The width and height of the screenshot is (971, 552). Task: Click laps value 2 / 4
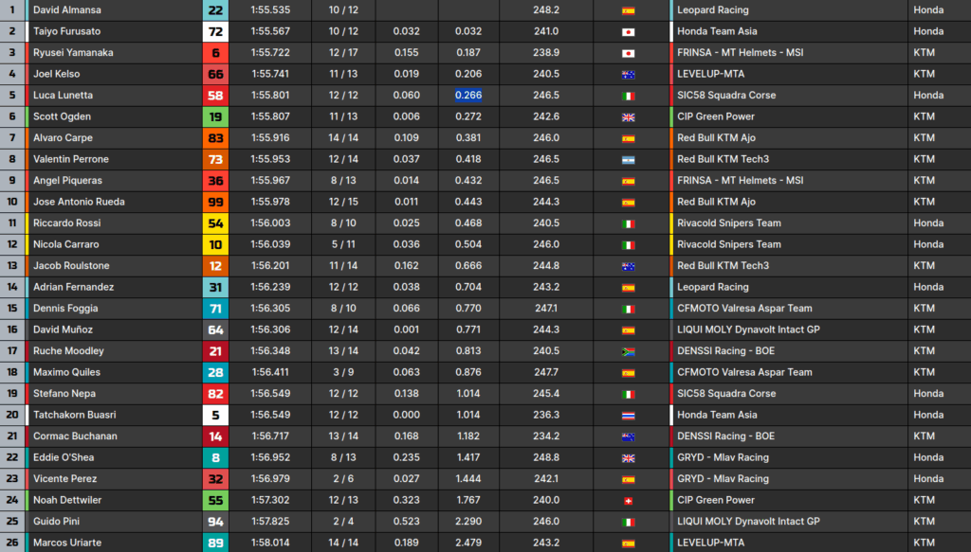point(343,521)
